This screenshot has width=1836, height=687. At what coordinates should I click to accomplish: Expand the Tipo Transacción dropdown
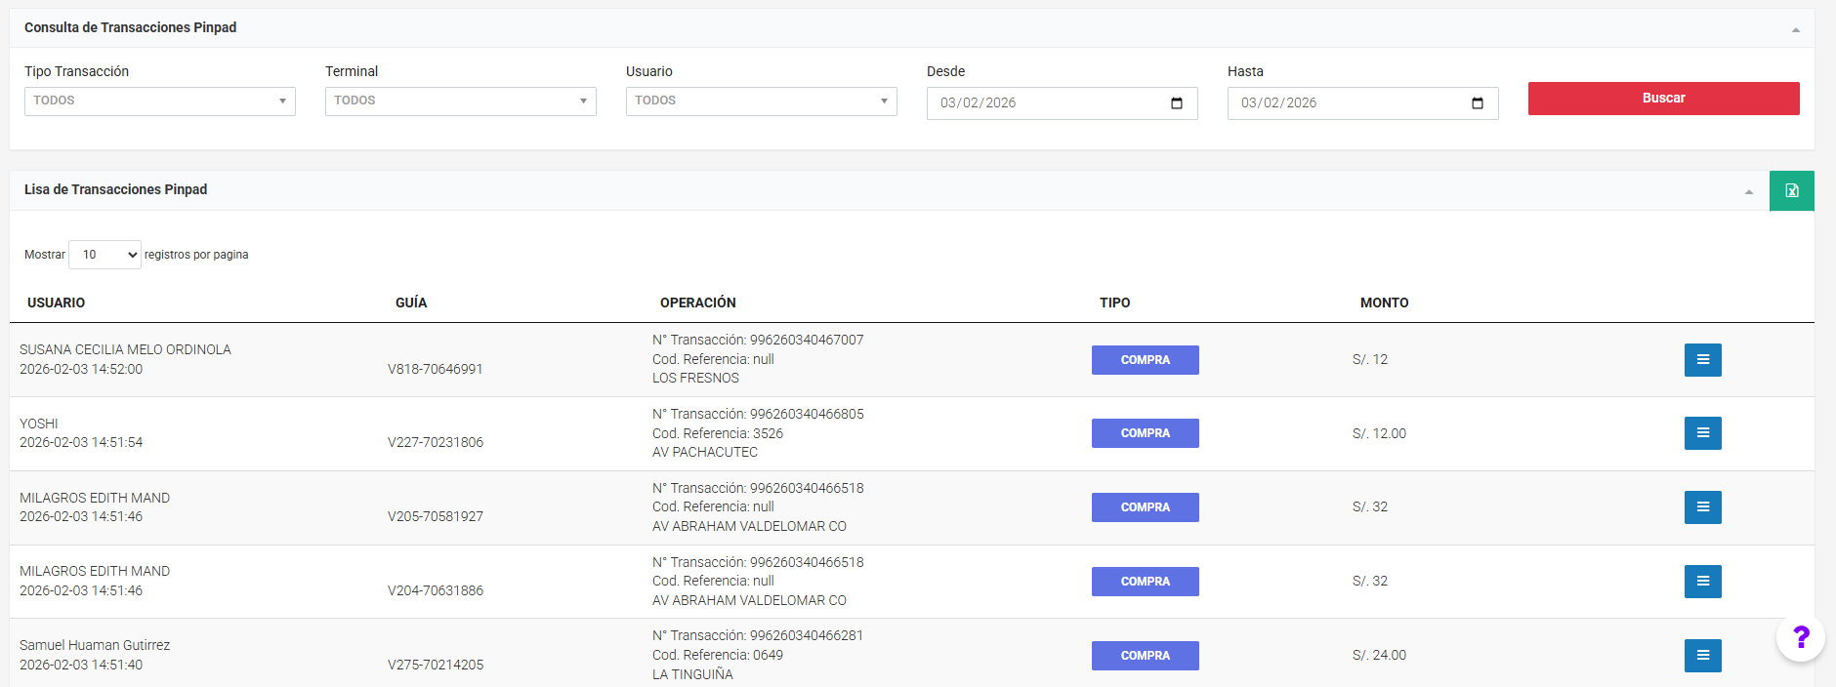coord(159,101)
